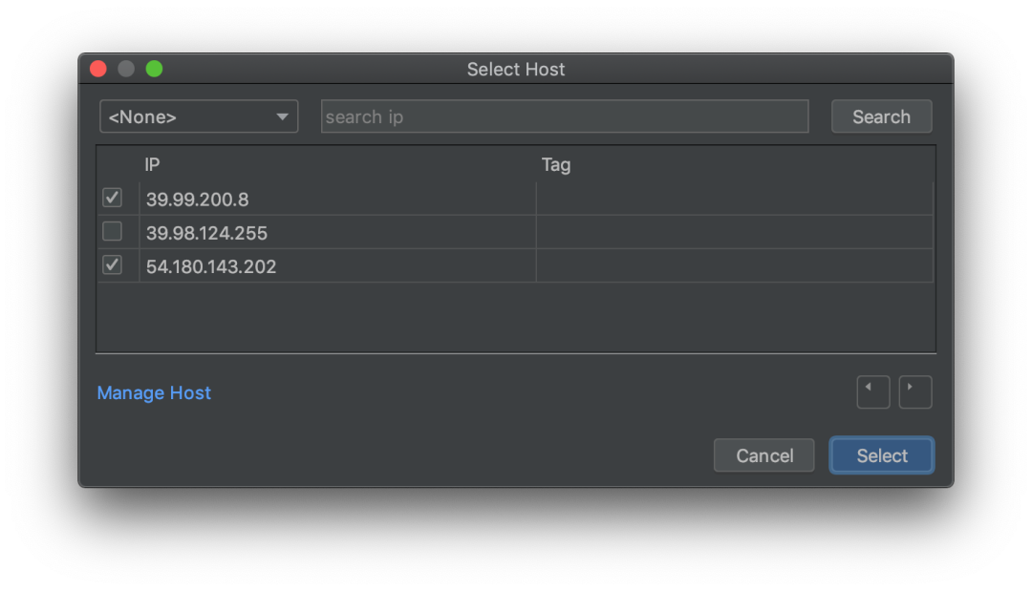Focus the search ip text field

click(564, 116)
